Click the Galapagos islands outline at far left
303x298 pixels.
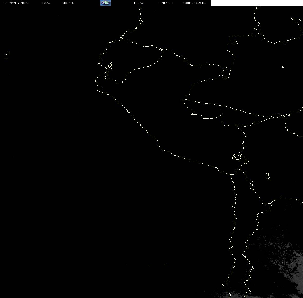point(7,55)
